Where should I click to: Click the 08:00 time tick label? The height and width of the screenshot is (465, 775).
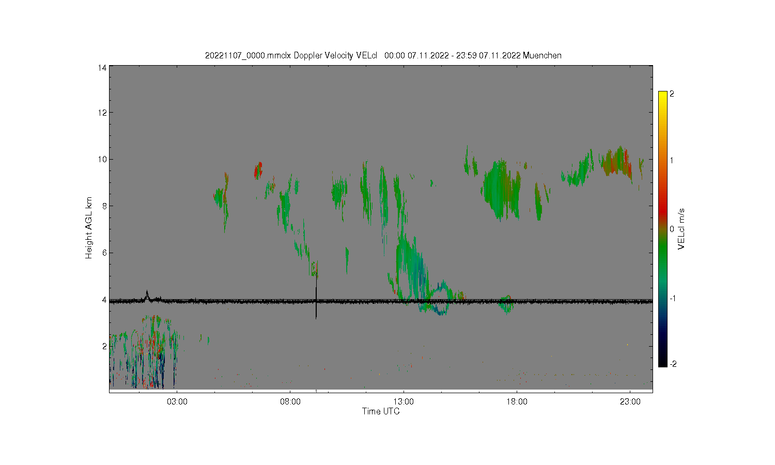click(x=290, y=402)
